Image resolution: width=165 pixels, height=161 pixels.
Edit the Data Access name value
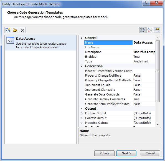pos(144,42)
